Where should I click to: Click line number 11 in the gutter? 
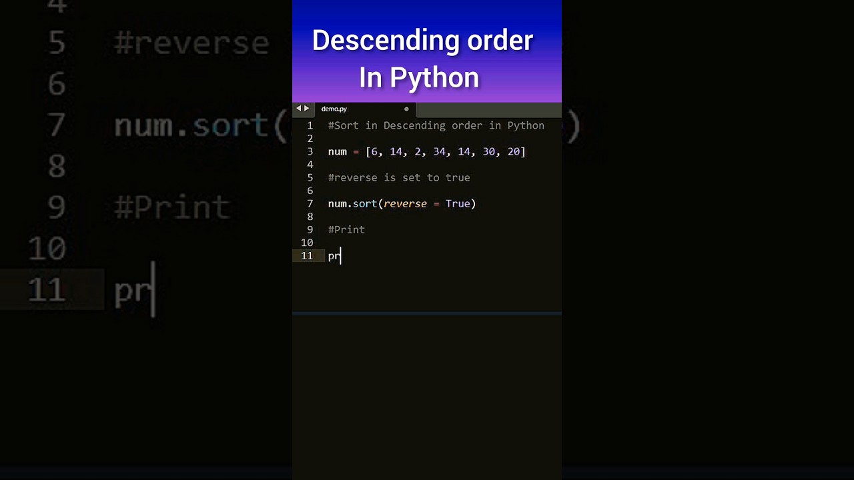click(x=307, y=256)
